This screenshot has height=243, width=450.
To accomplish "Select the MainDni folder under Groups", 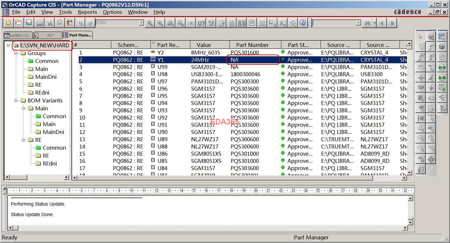I will [46, 77].
